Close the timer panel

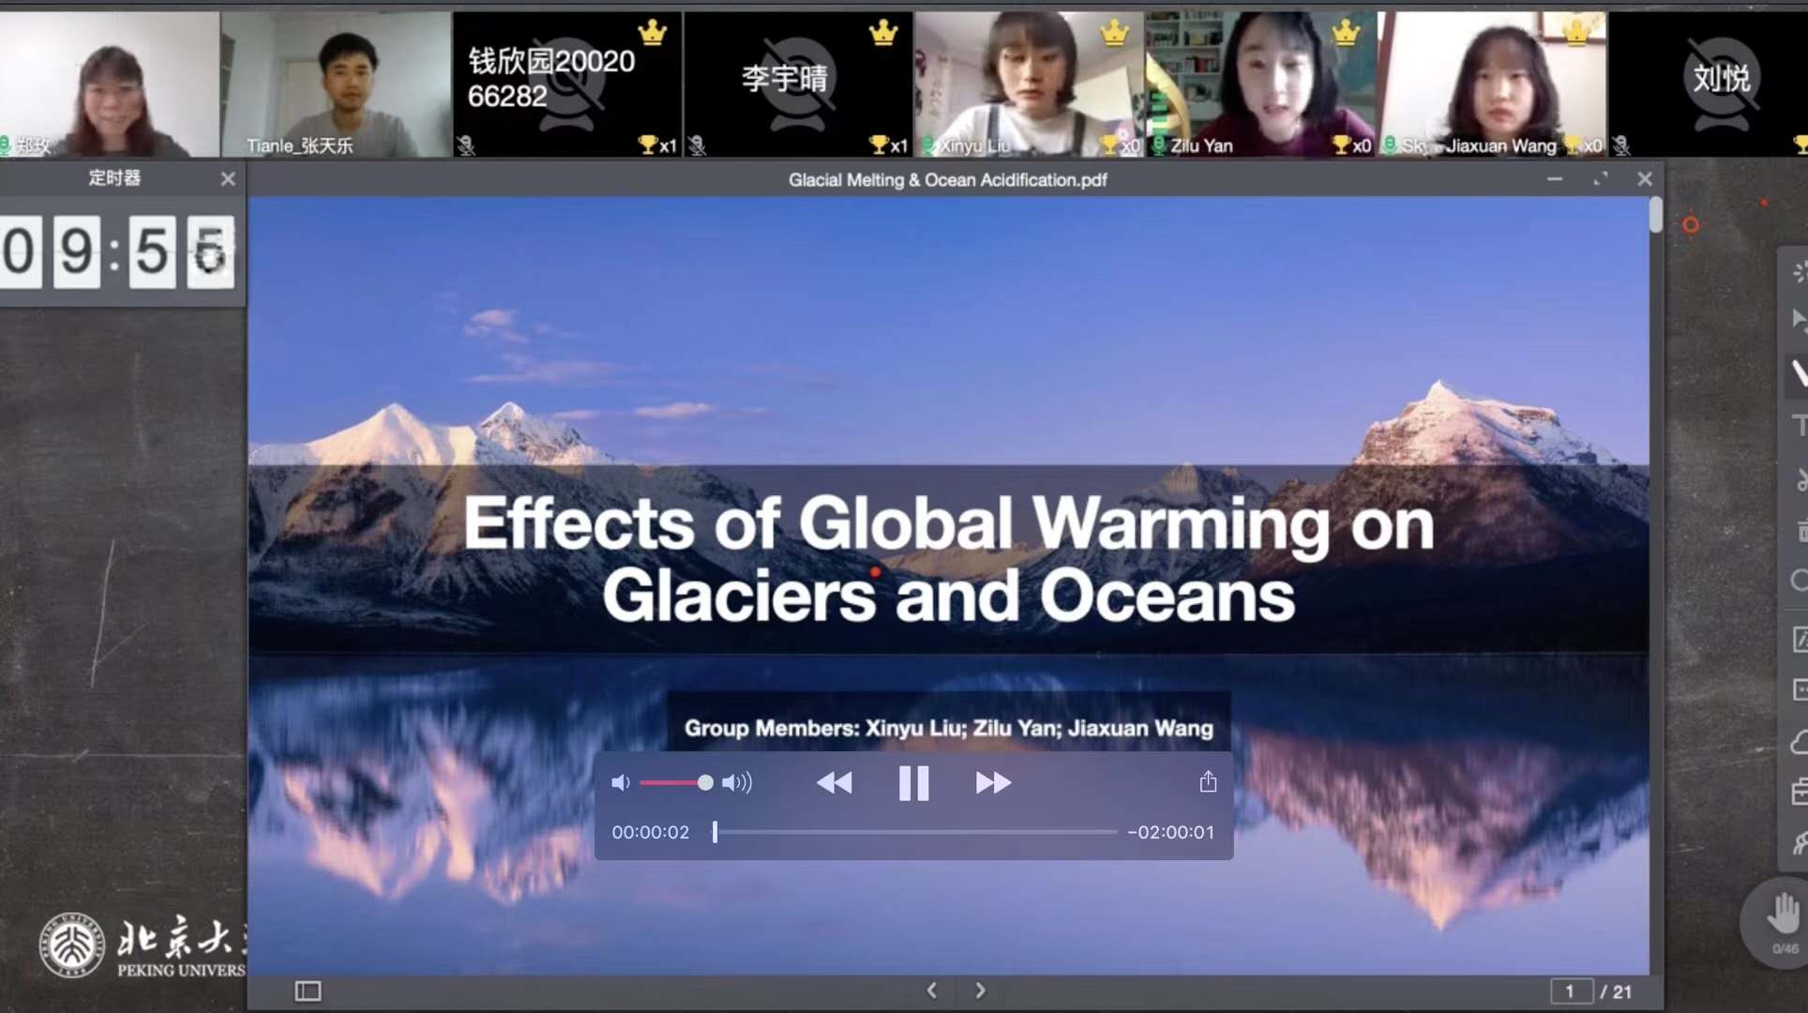228,178
